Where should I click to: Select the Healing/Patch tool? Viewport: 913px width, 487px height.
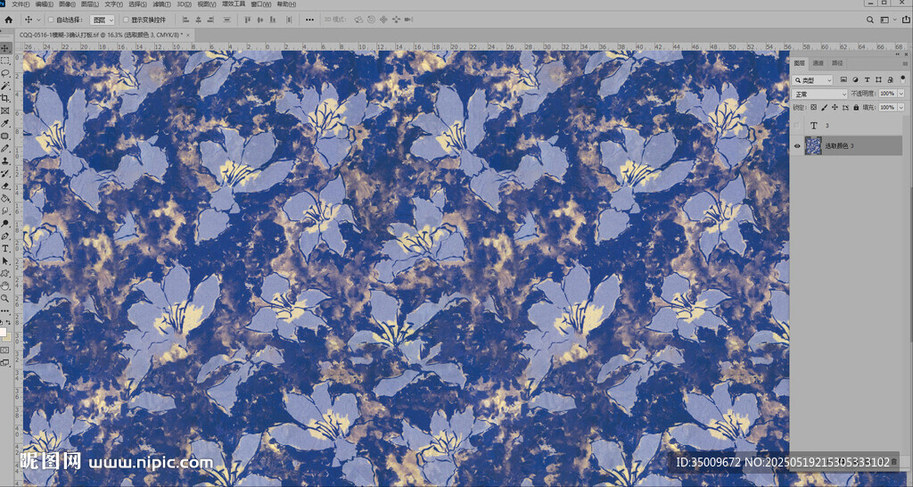pyautogui.click(x=5, y=136)
